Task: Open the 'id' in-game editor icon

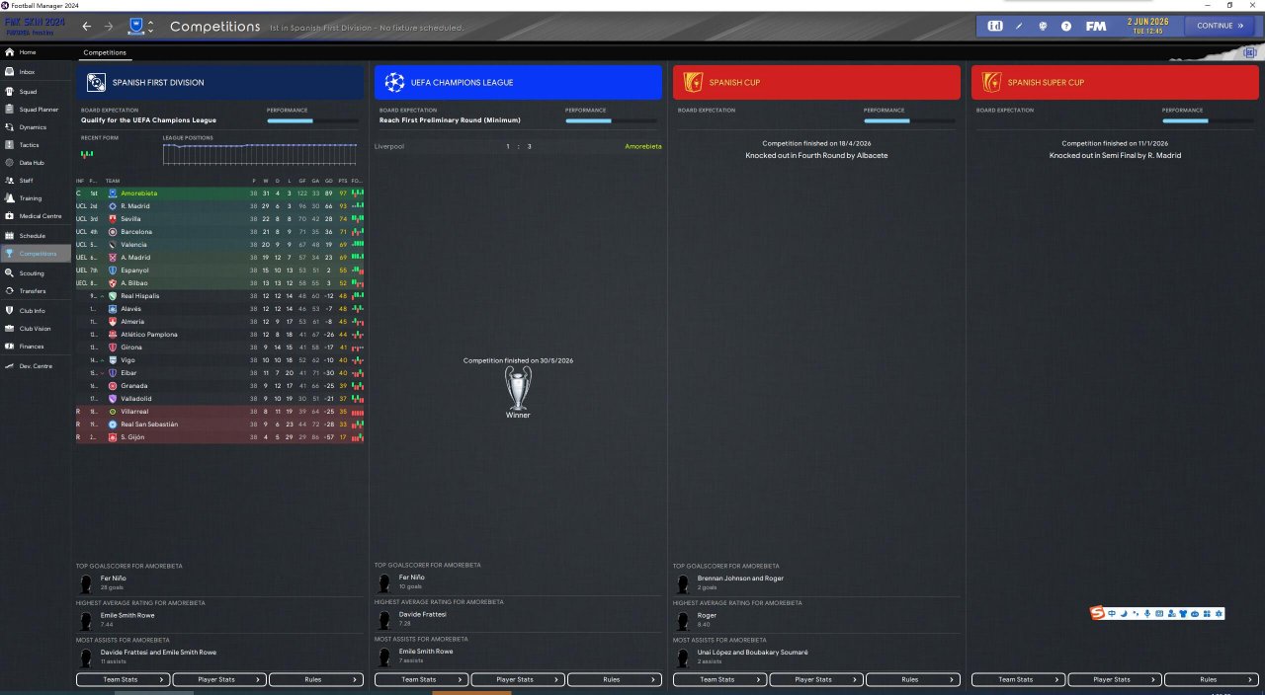Action: 995,26
